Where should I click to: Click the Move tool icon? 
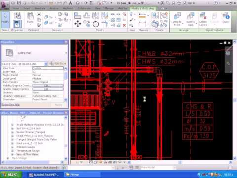(x=78, y=24)
